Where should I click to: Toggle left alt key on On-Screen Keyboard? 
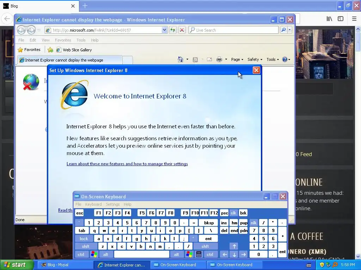[106, 255]
